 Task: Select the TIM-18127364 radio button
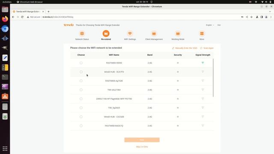pyautogui.click(x=81, y=90)
